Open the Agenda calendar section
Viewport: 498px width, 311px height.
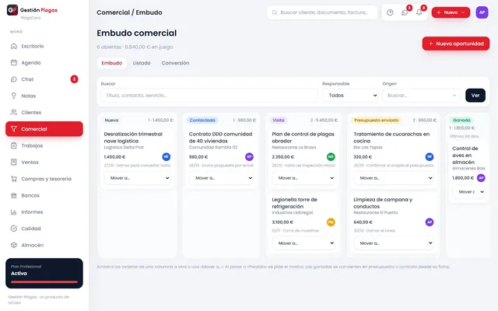[x=44, y=62]
